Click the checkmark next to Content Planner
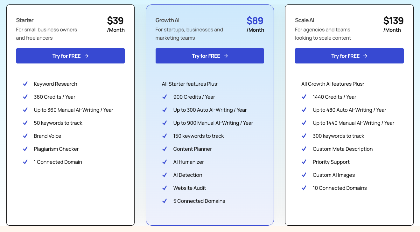Screen dimensions: 420x232 tap(164, 149)
